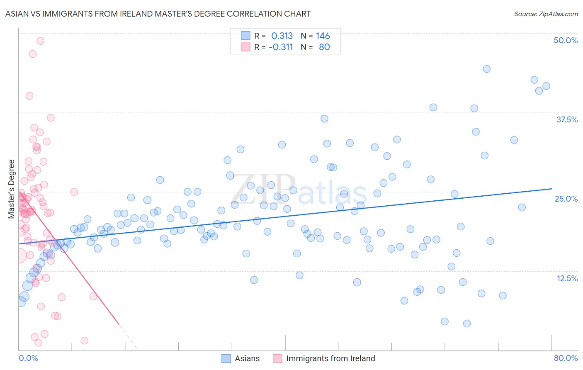This screenshot has width=583, height=370.
Task: Click the pink swatch beside R = -0.311
Action: 245,47
